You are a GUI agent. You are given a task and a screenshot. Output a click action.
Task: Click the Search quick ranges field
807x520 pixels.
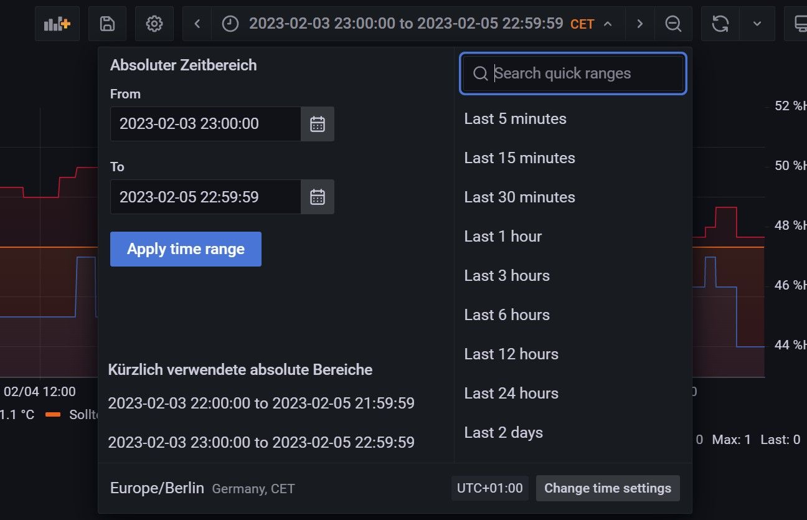tap(573, 73)
